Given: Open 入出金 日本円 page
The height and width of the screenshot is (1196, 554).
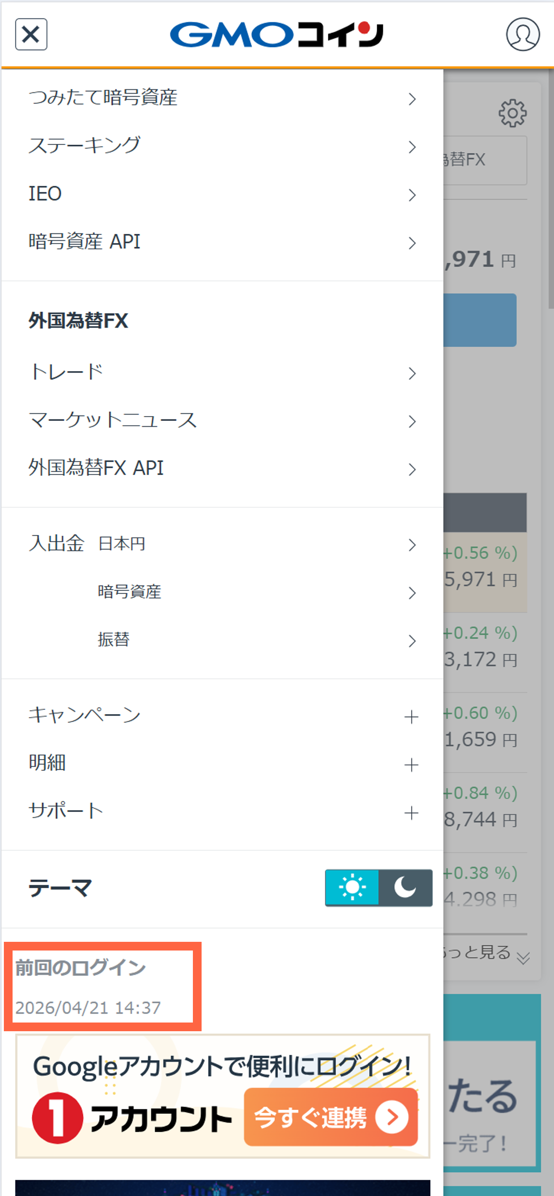Looking at the screenshot, I should click(222, 544).
